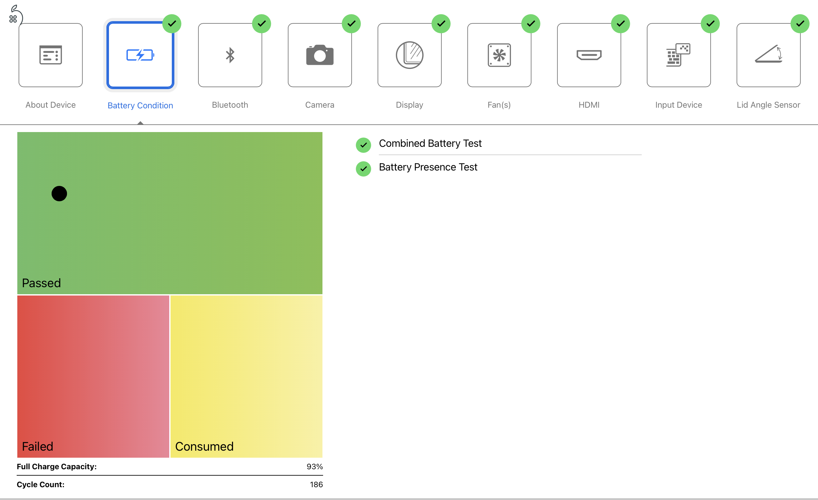Screen dimensions: 818x500
Task: Click the yellow Consumed region
Action: pos(246,377)
